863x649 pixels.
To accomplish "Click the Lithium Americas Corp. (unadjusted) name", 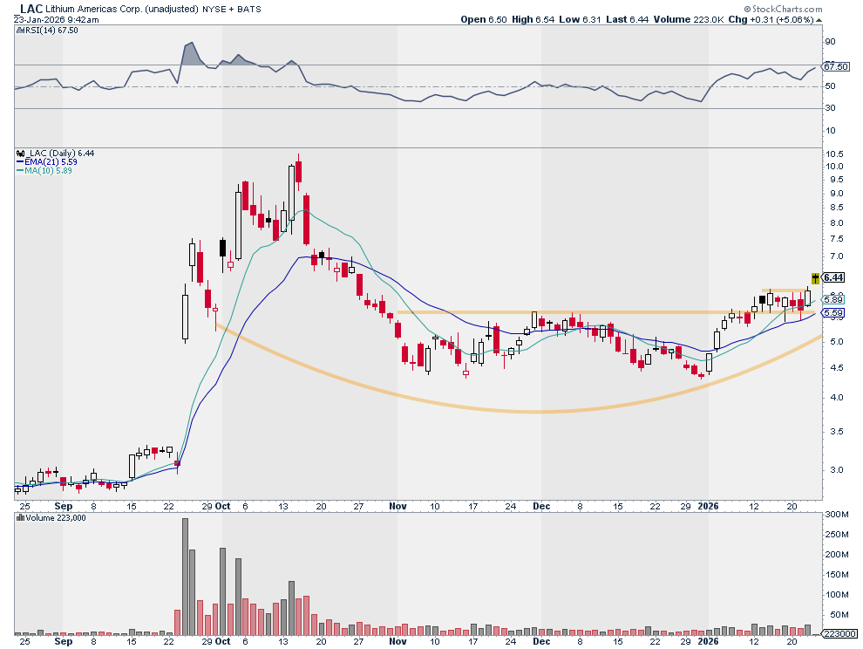I will [122, 10].
